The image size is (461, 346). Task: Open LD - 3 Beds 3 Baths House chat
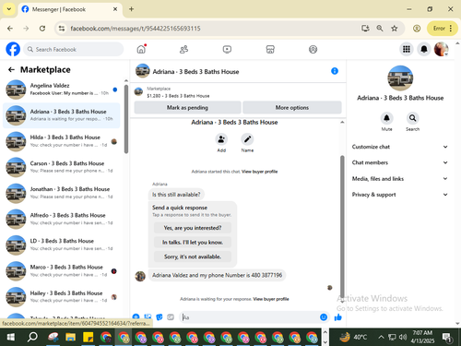point(62,245)
